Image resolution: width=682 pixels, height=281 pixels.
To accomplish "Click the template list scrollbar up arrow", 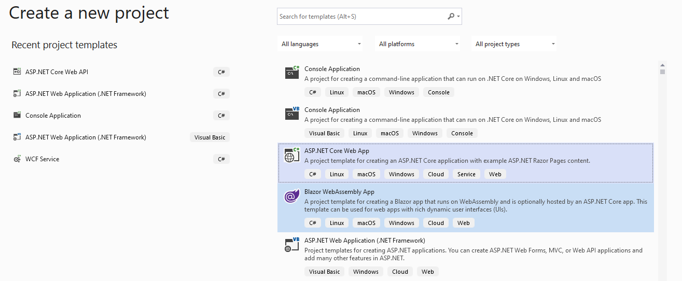I will pos(662,65).
